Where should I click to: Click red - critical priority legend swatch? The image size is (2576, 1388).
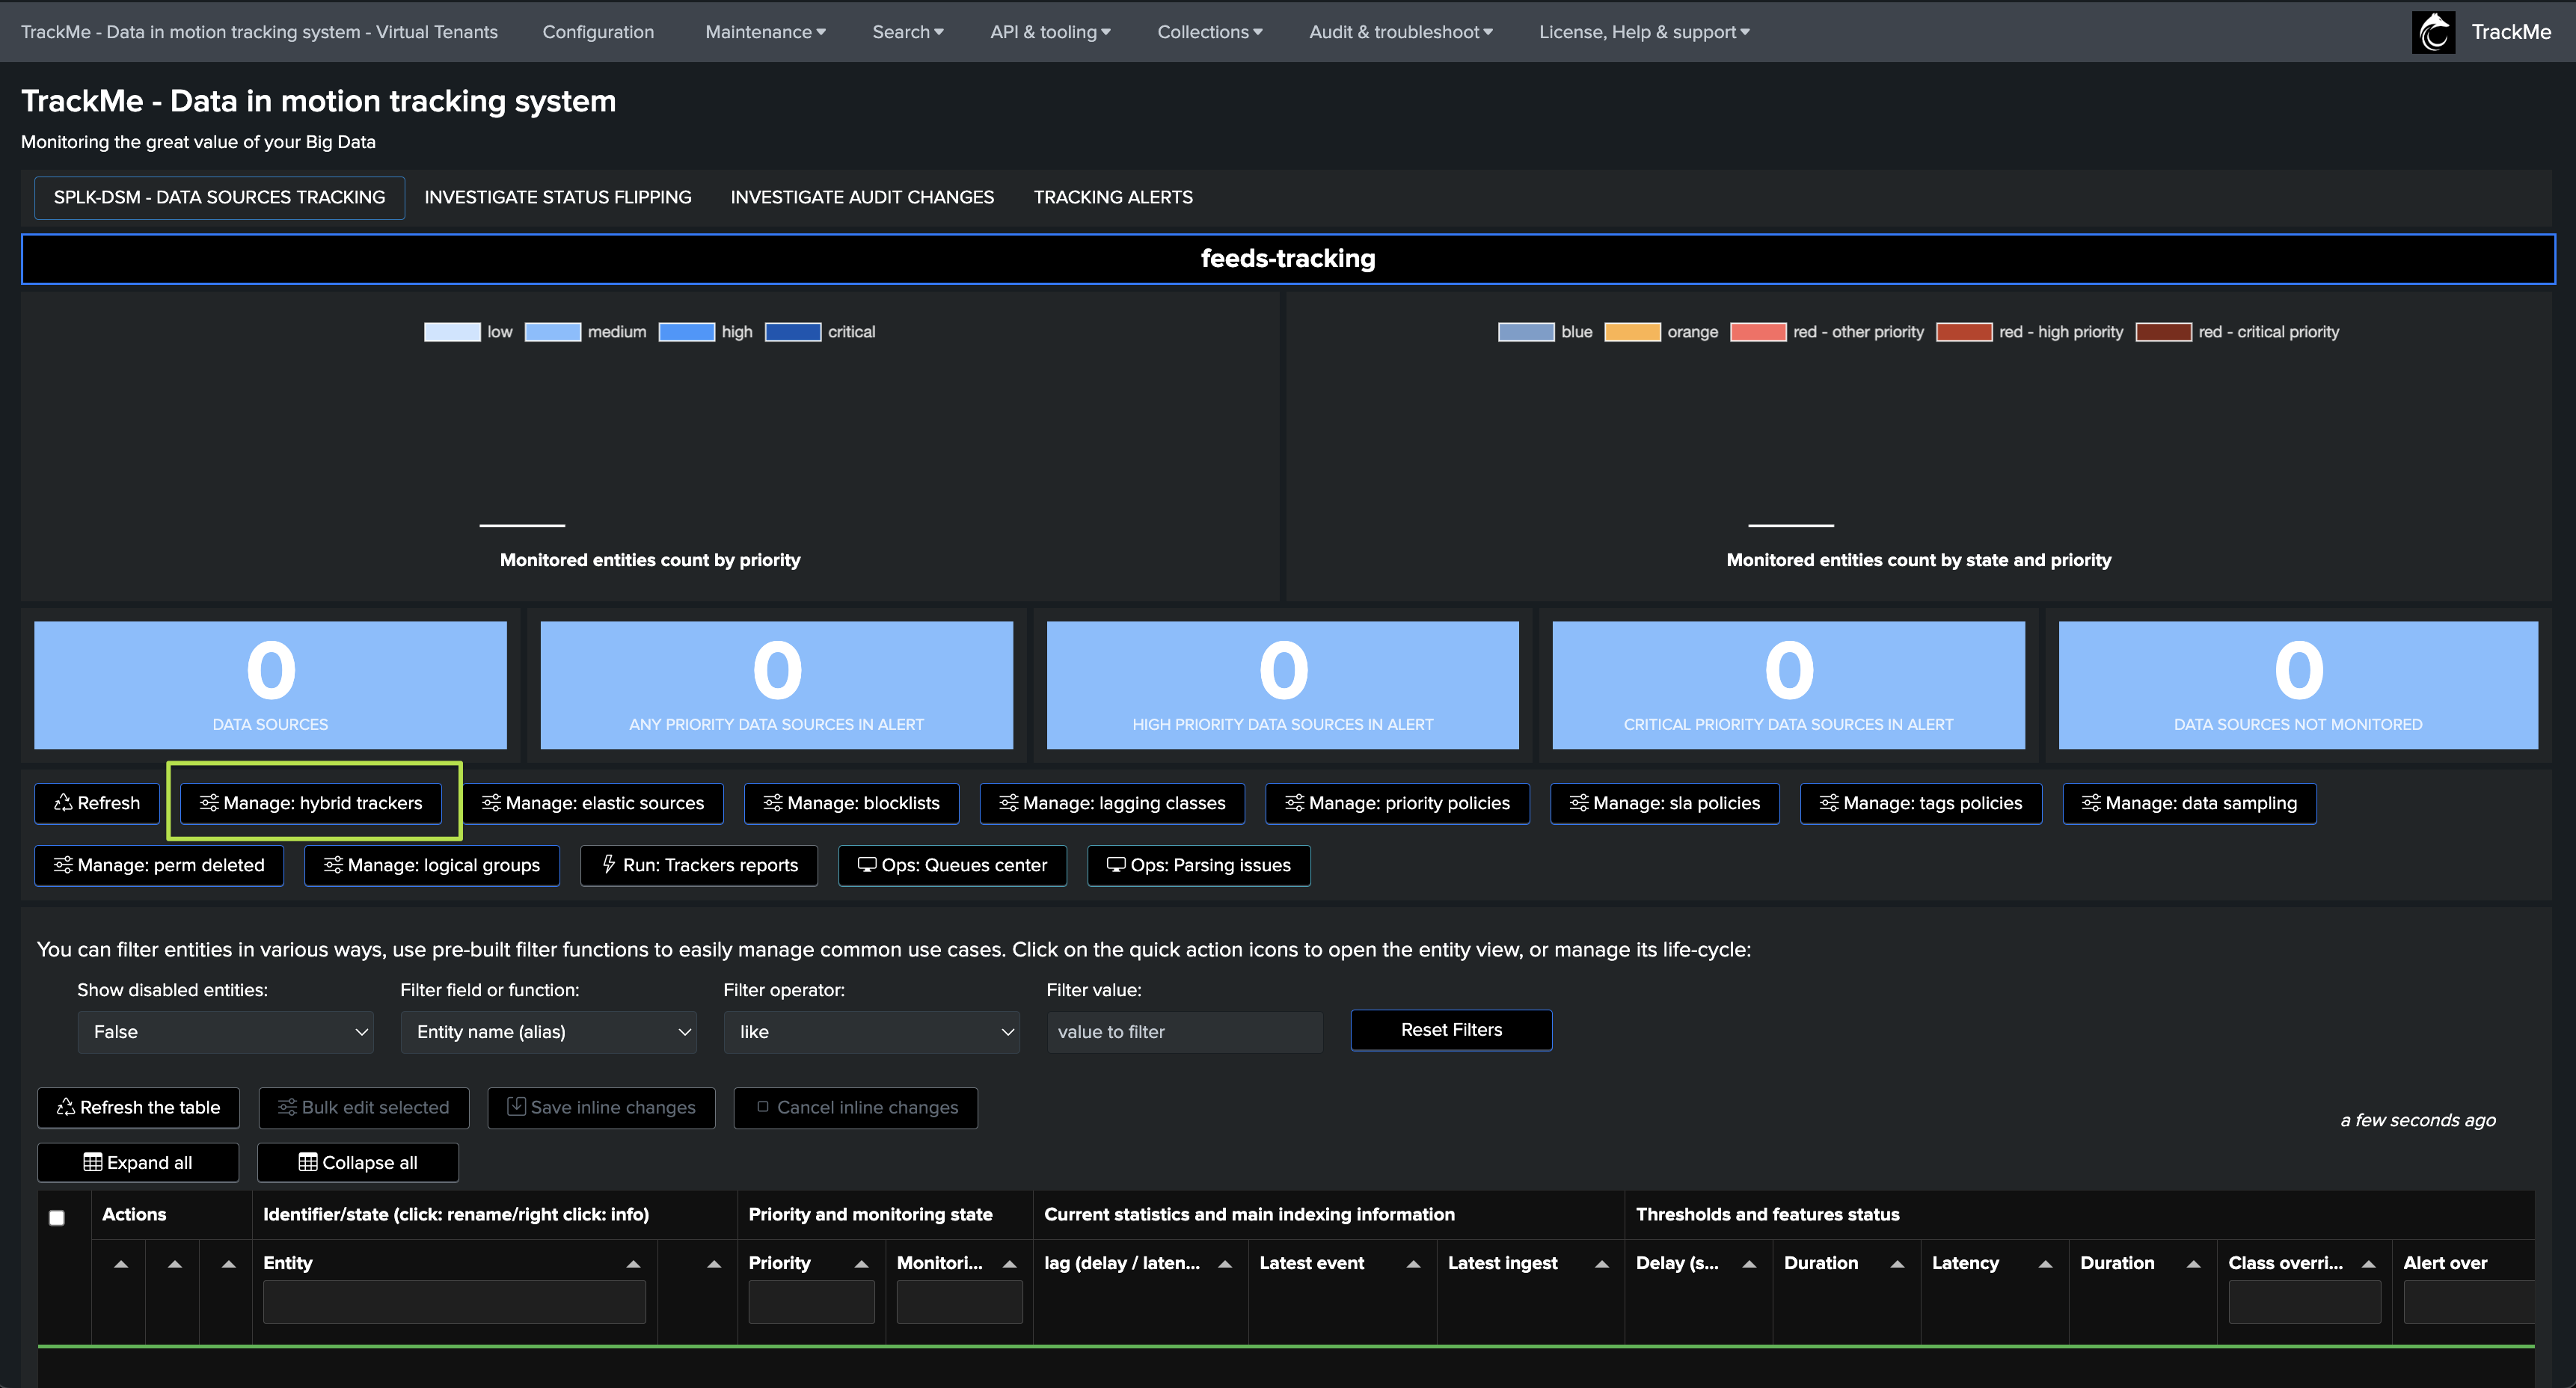(2163, 332)
